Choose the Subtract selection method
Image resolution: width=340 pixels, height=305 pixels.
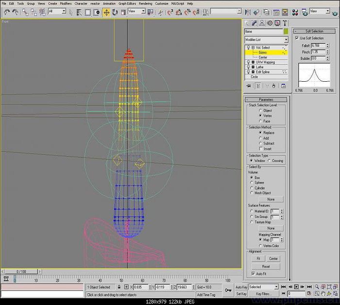pos(260,144)
